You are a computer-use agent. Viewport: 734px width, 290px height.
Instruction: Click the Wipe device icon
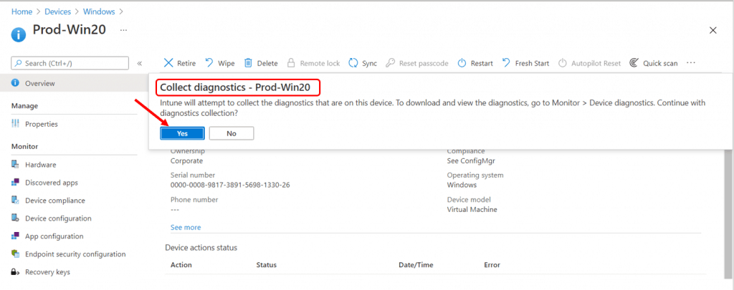(209, 63)
